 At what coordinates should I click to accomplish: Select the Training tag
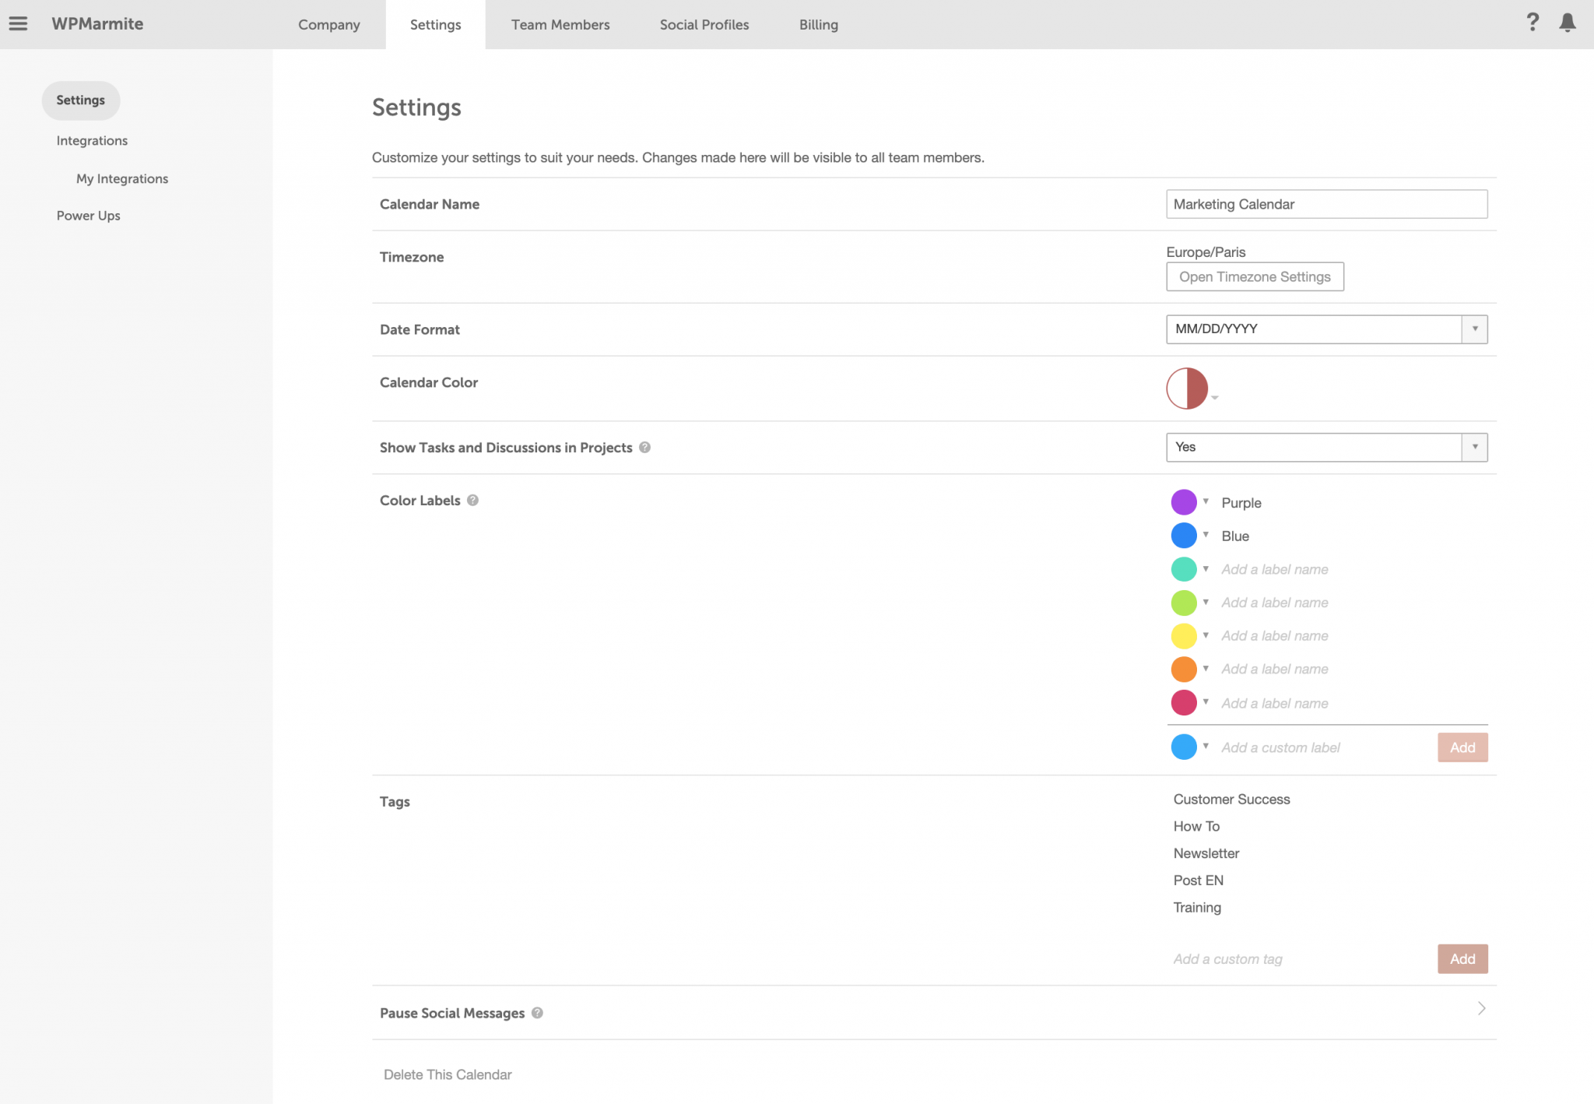tap(1197, 908)
